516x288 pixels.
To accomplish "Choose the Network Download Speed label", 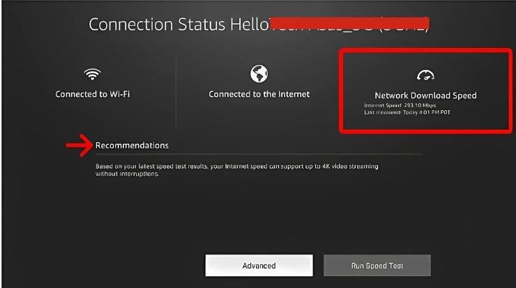I will click(x=425, y=95).
